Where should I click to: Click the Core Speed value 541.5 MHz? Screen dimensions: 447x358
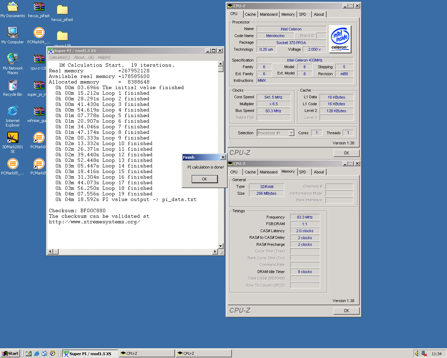tap(273, 97)
